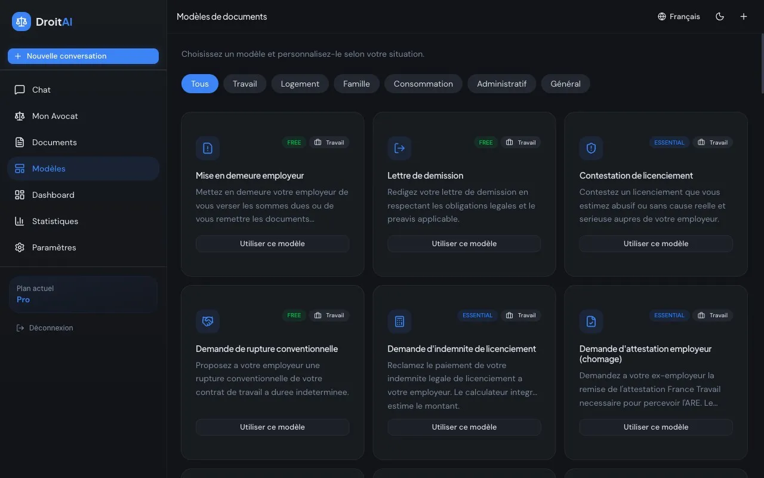
Task: Click the Modèles sidebar icon
Action: [19, 168]
